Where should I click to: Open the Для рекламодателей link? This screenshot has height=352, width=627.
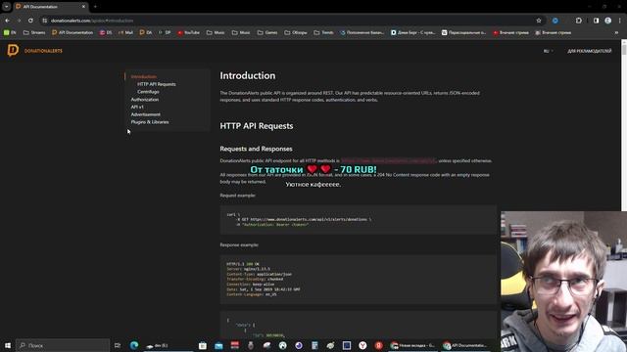point(590,51)
